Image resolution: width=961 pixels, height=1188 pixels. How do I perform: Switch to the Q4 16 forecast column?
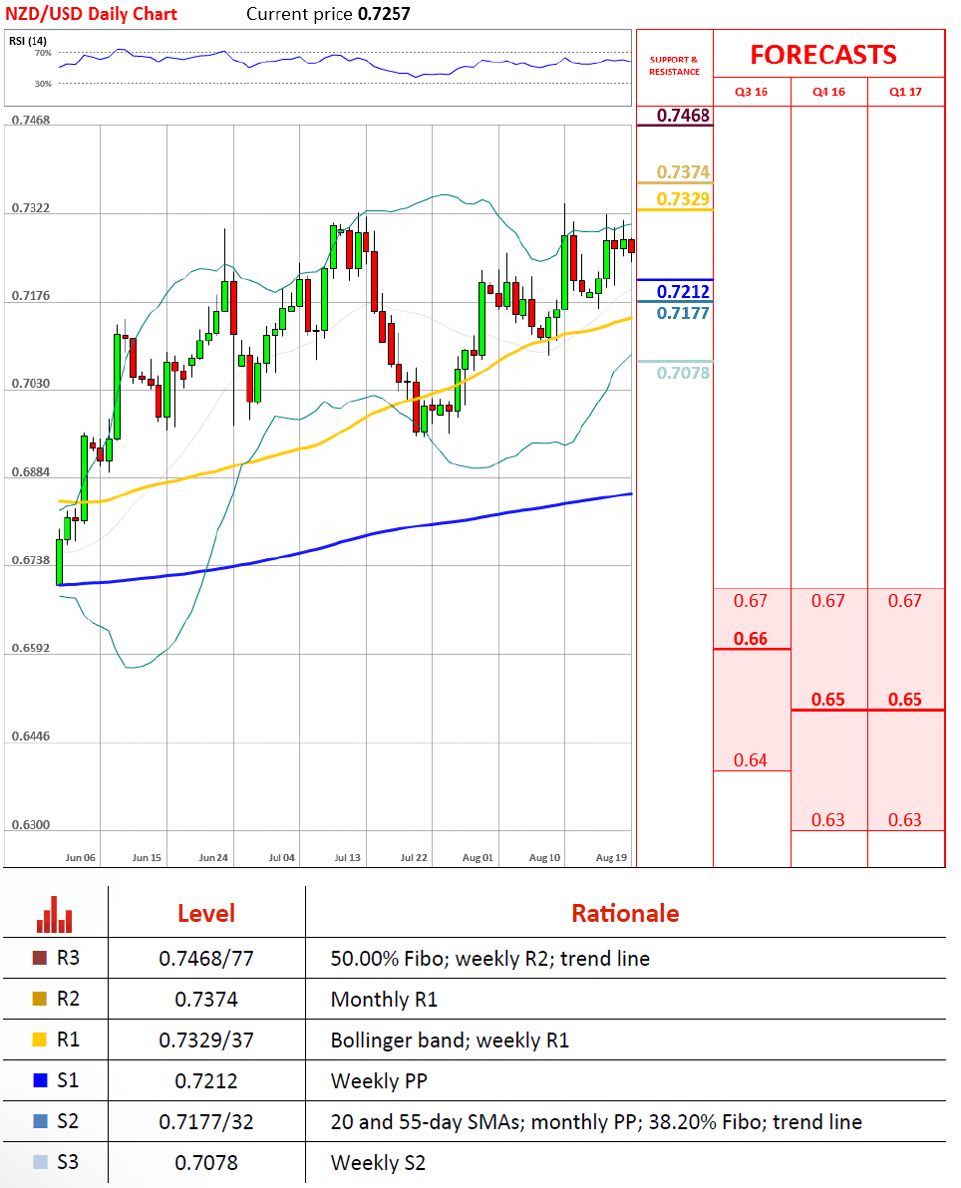coord(828,92)
